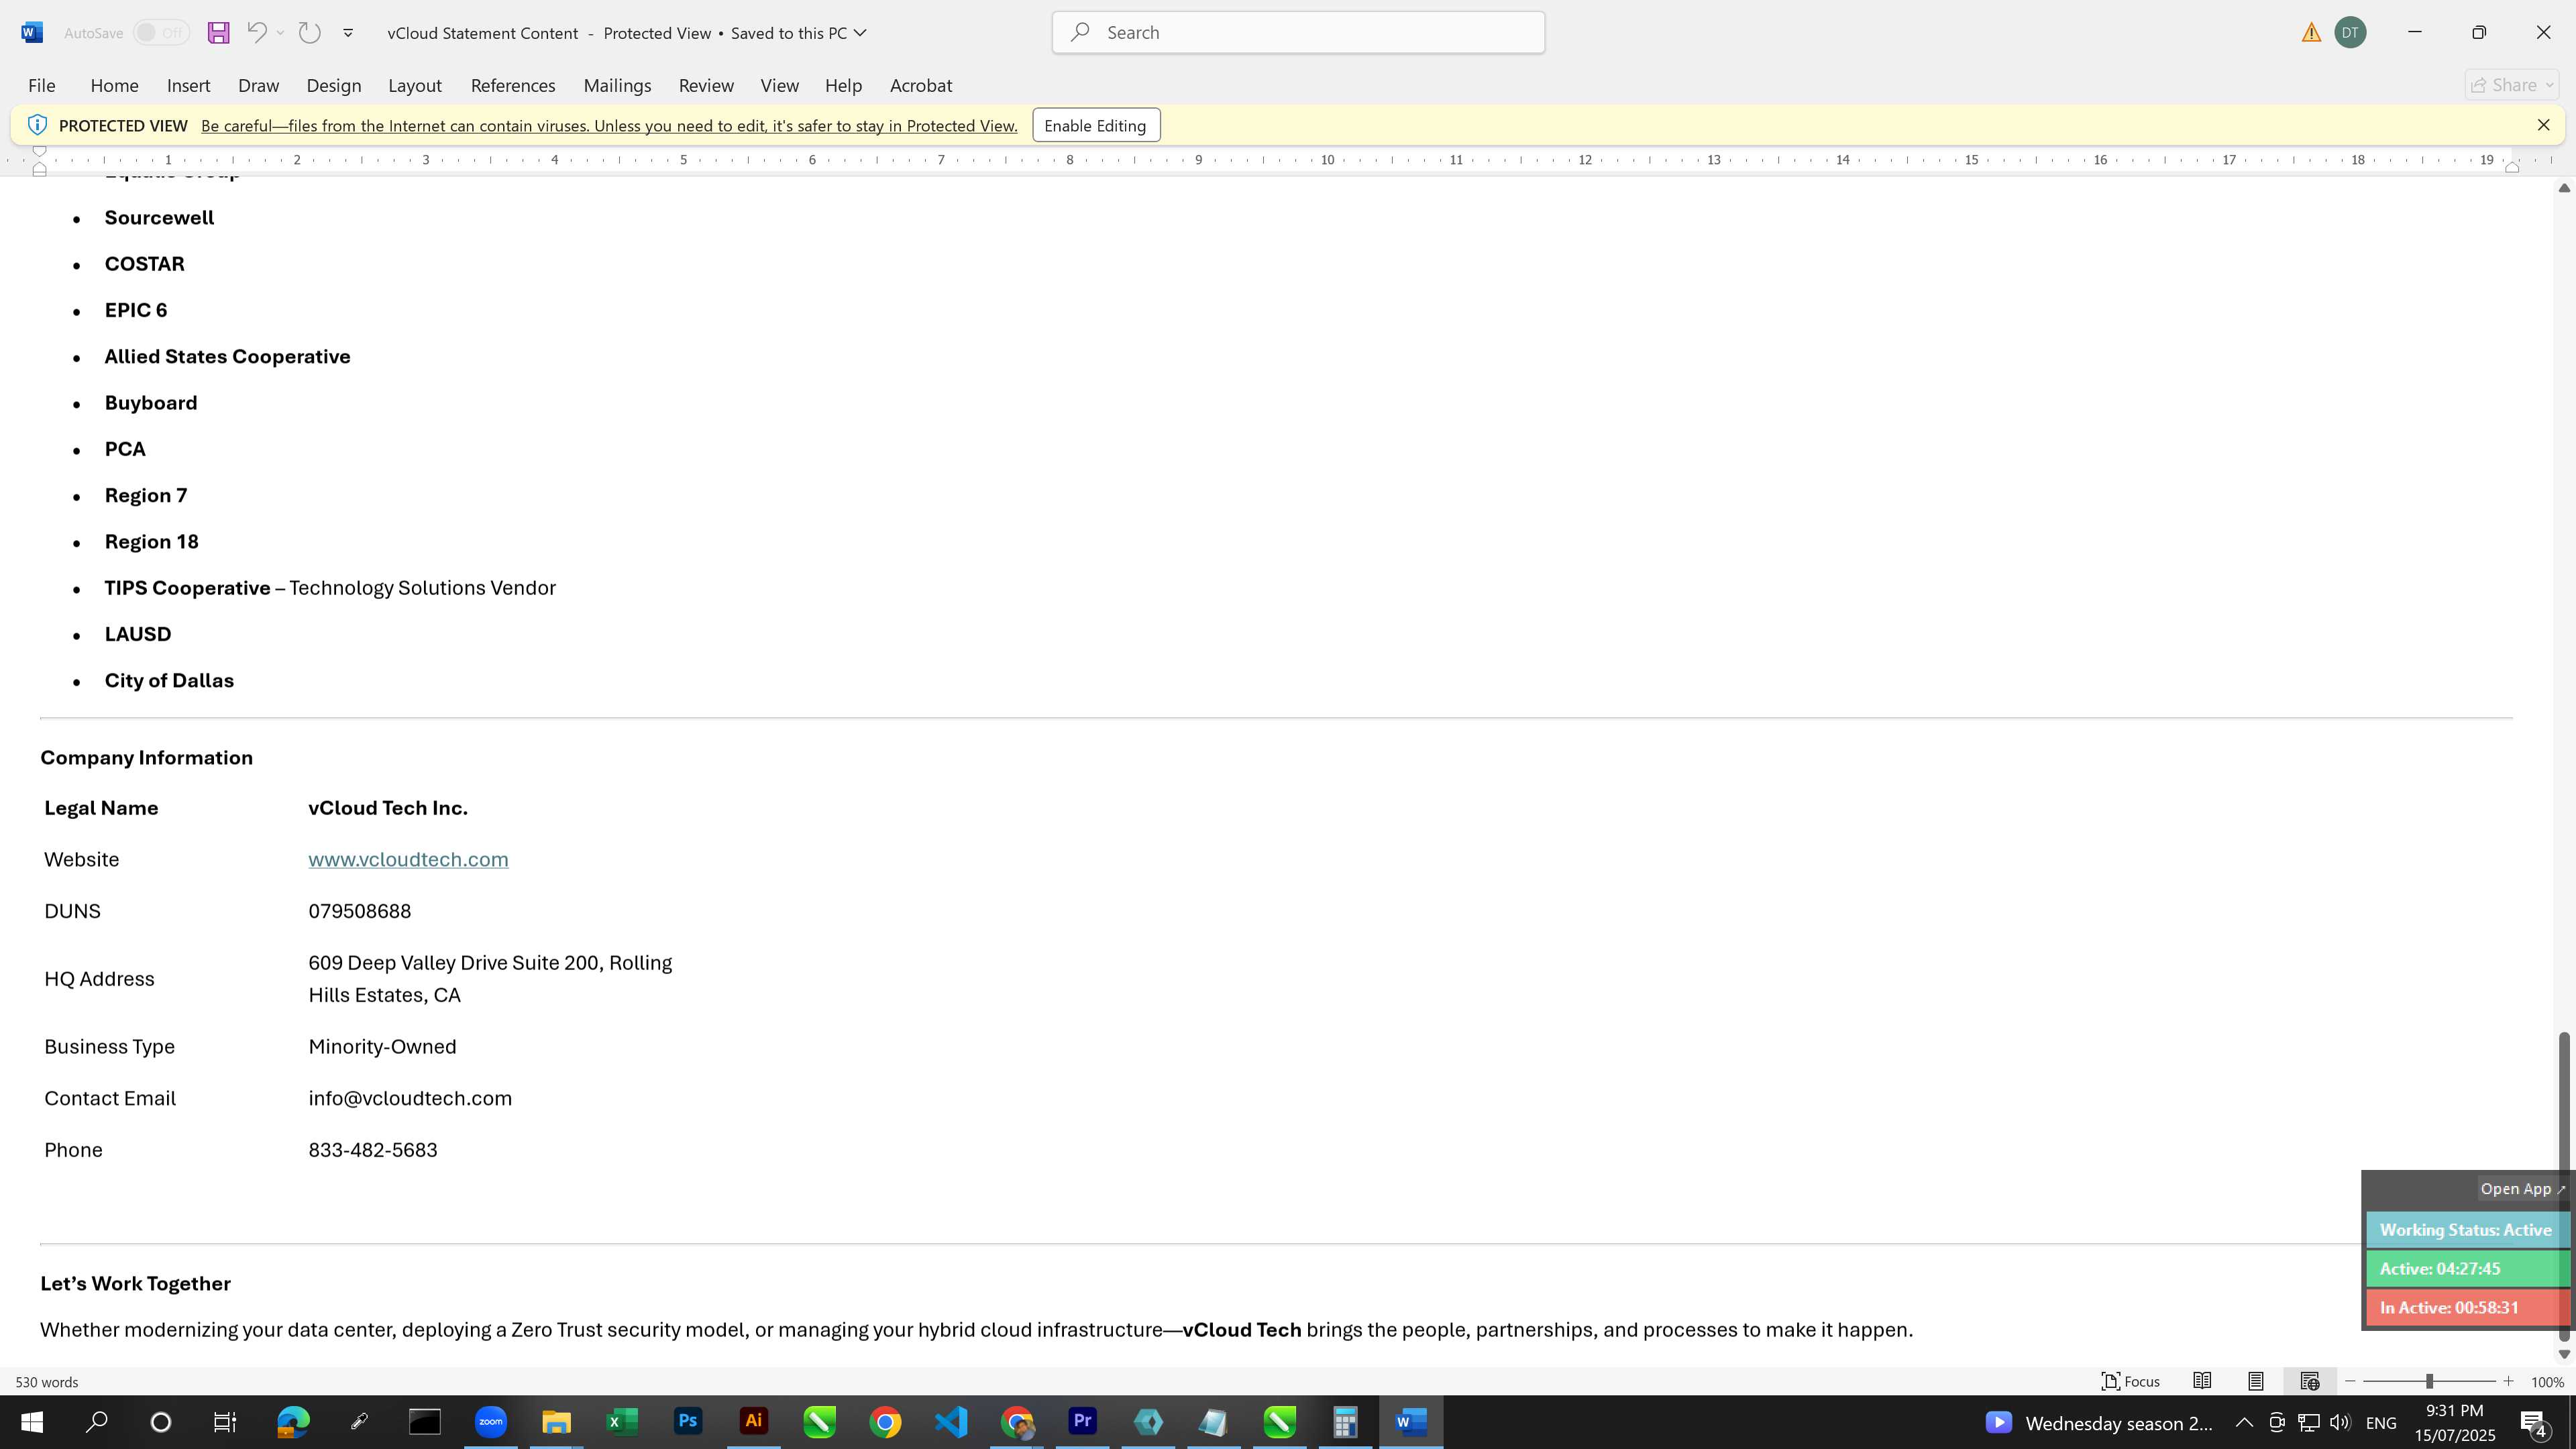The width and height of the screenshot is (2576, 1449).
Task: Click the Undo arrow icon
Action: coord(256,33)
